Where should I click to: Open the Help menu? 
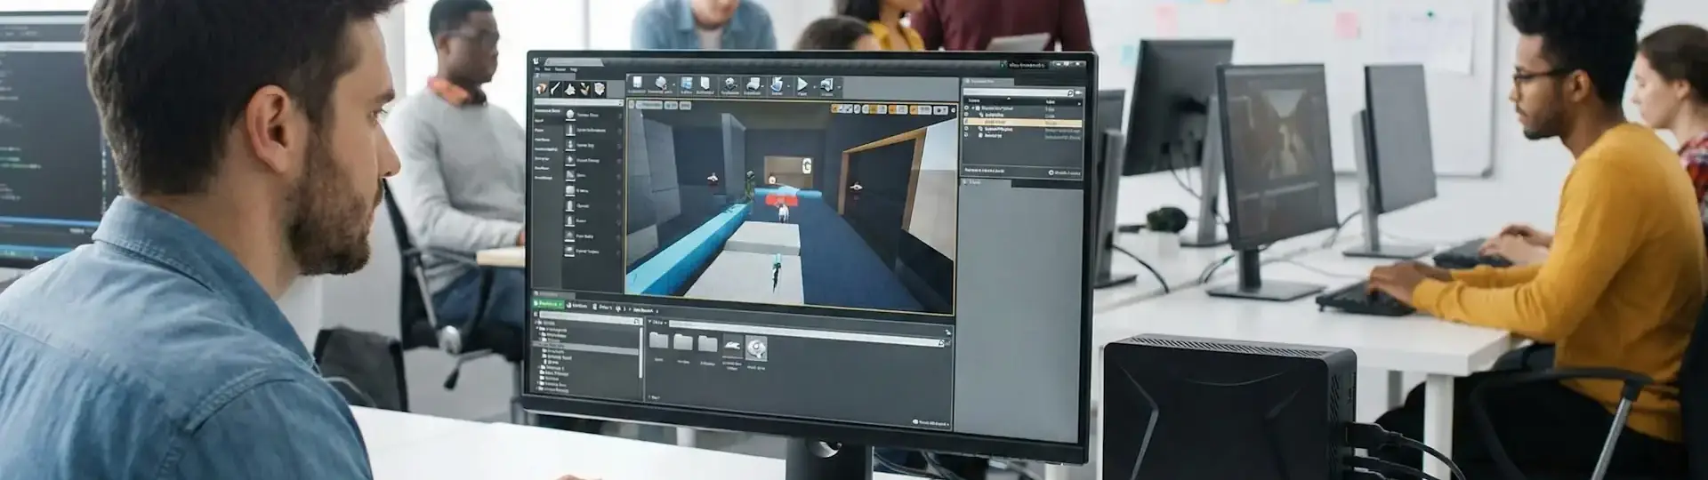tap(574, 69)
